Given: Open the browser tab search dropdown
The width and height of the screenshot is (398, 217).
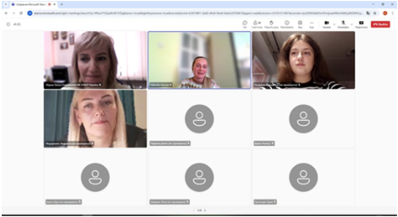Looking at the screenshot, I should pos(6,4).
